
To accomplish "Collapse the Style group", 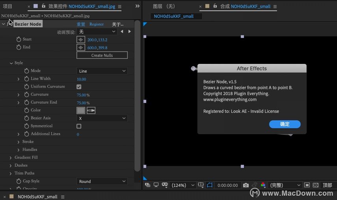I will [11, 63].
